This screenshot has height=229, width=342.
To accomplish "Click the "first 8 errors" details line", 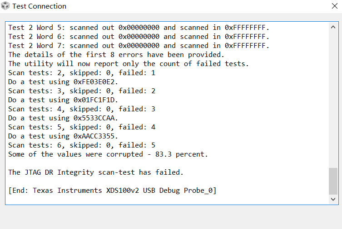I will pos(116,55).
